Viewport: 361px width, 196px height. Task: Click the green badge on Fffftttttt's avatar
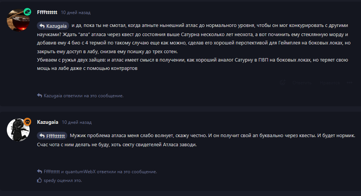pos(27,12)
